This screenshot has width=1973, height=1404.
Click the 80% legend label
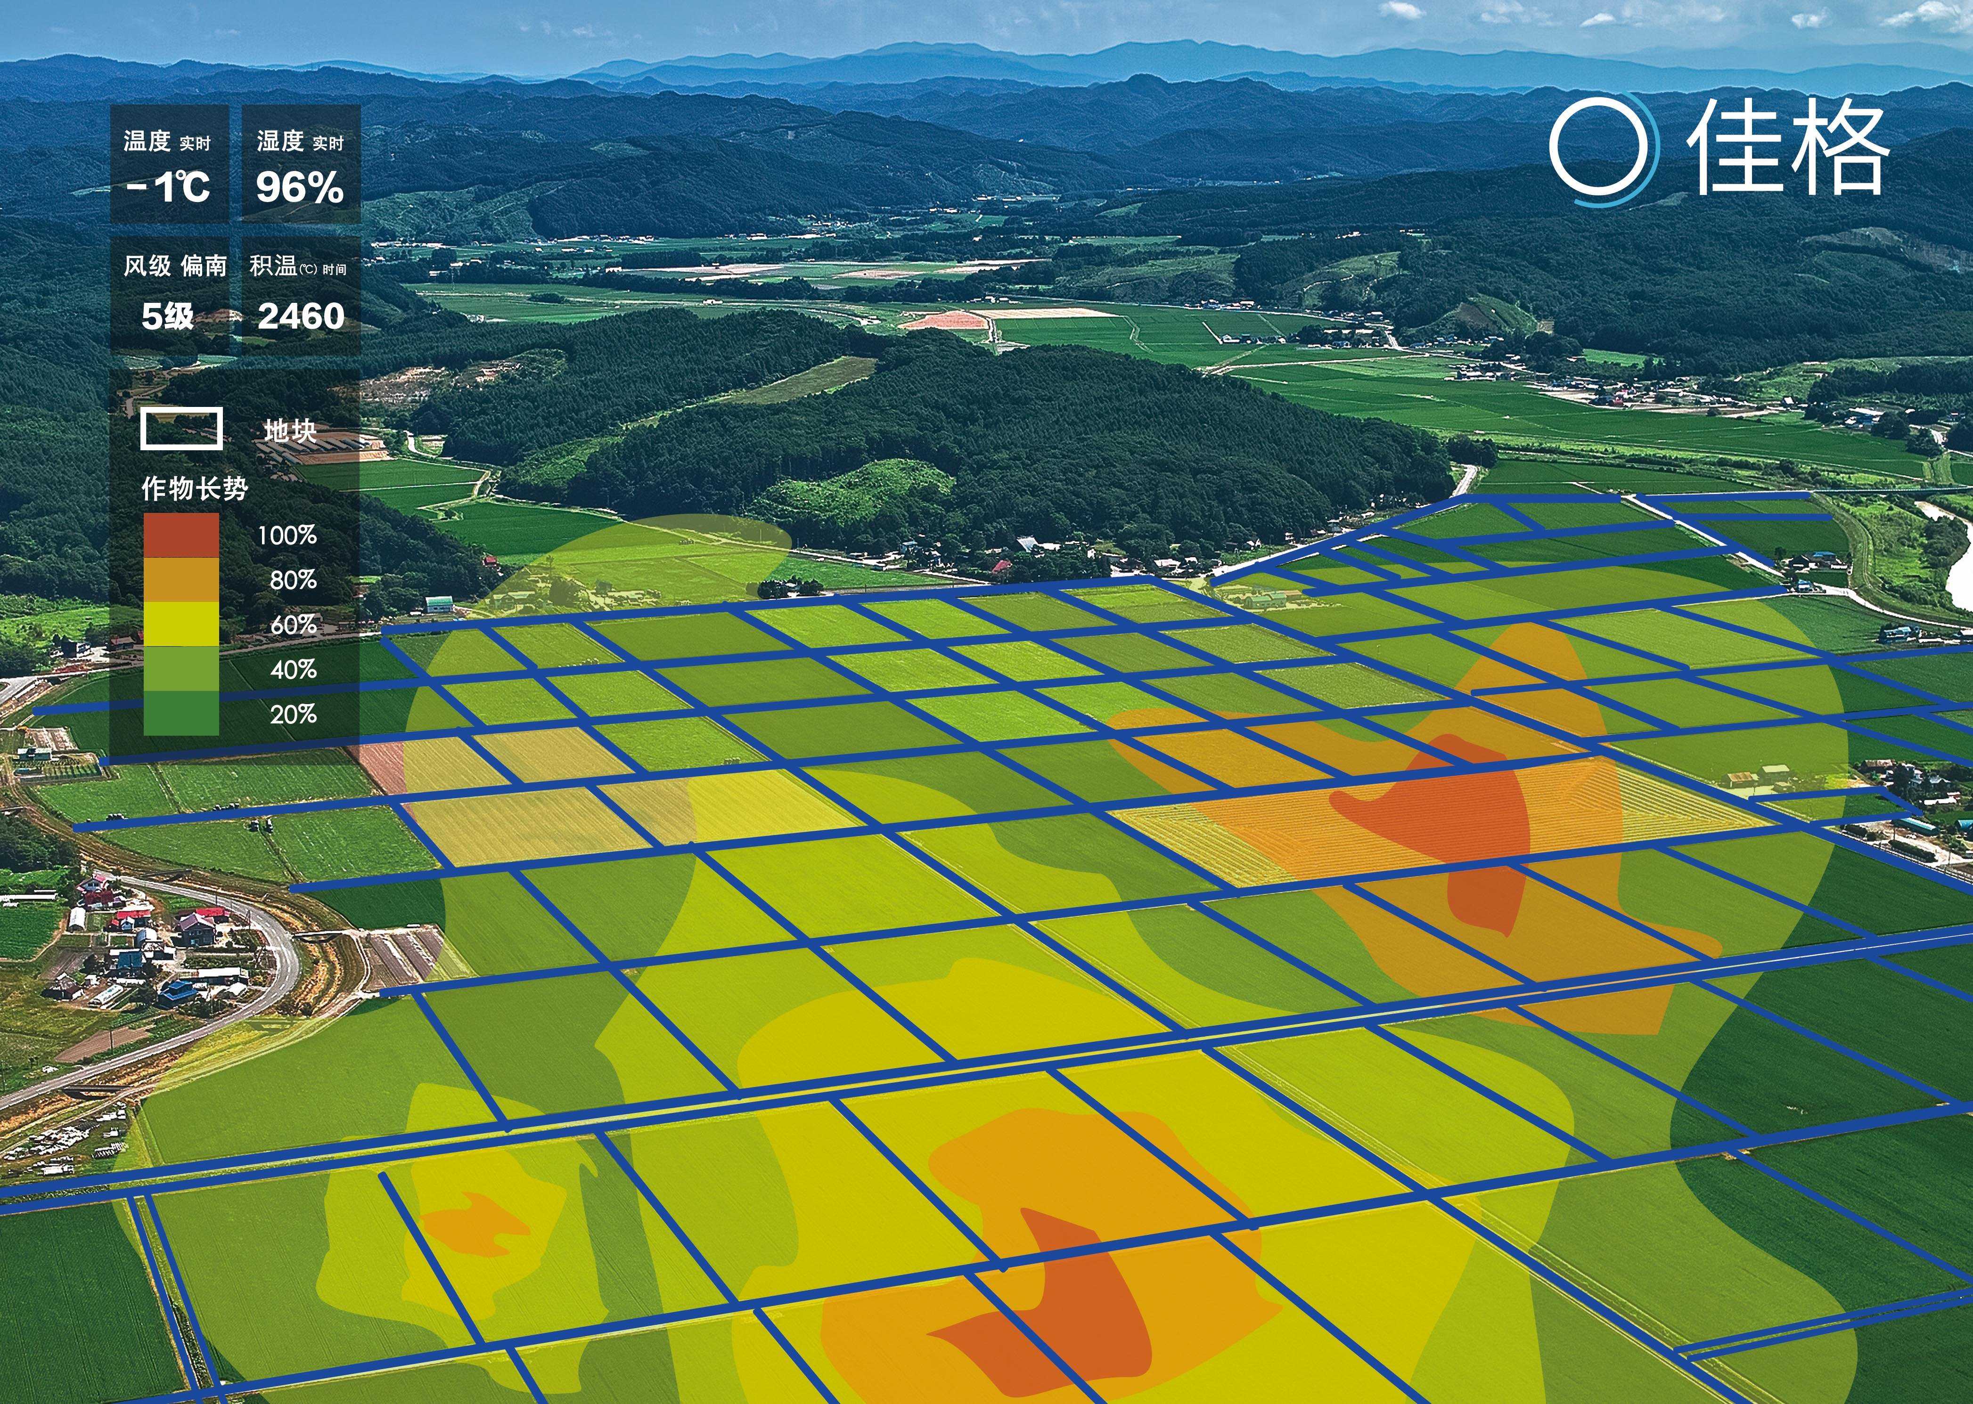click(x=293, y=580)
